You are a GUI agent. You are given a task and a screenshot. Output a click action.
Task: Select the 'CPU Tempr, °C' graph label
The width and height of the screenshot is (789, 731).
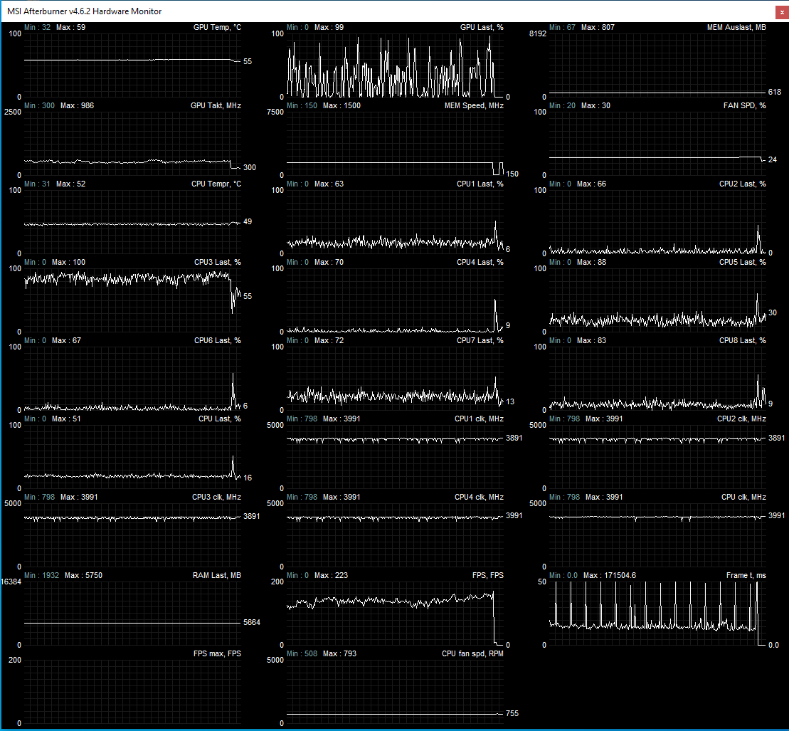click(x=216, y=184)
